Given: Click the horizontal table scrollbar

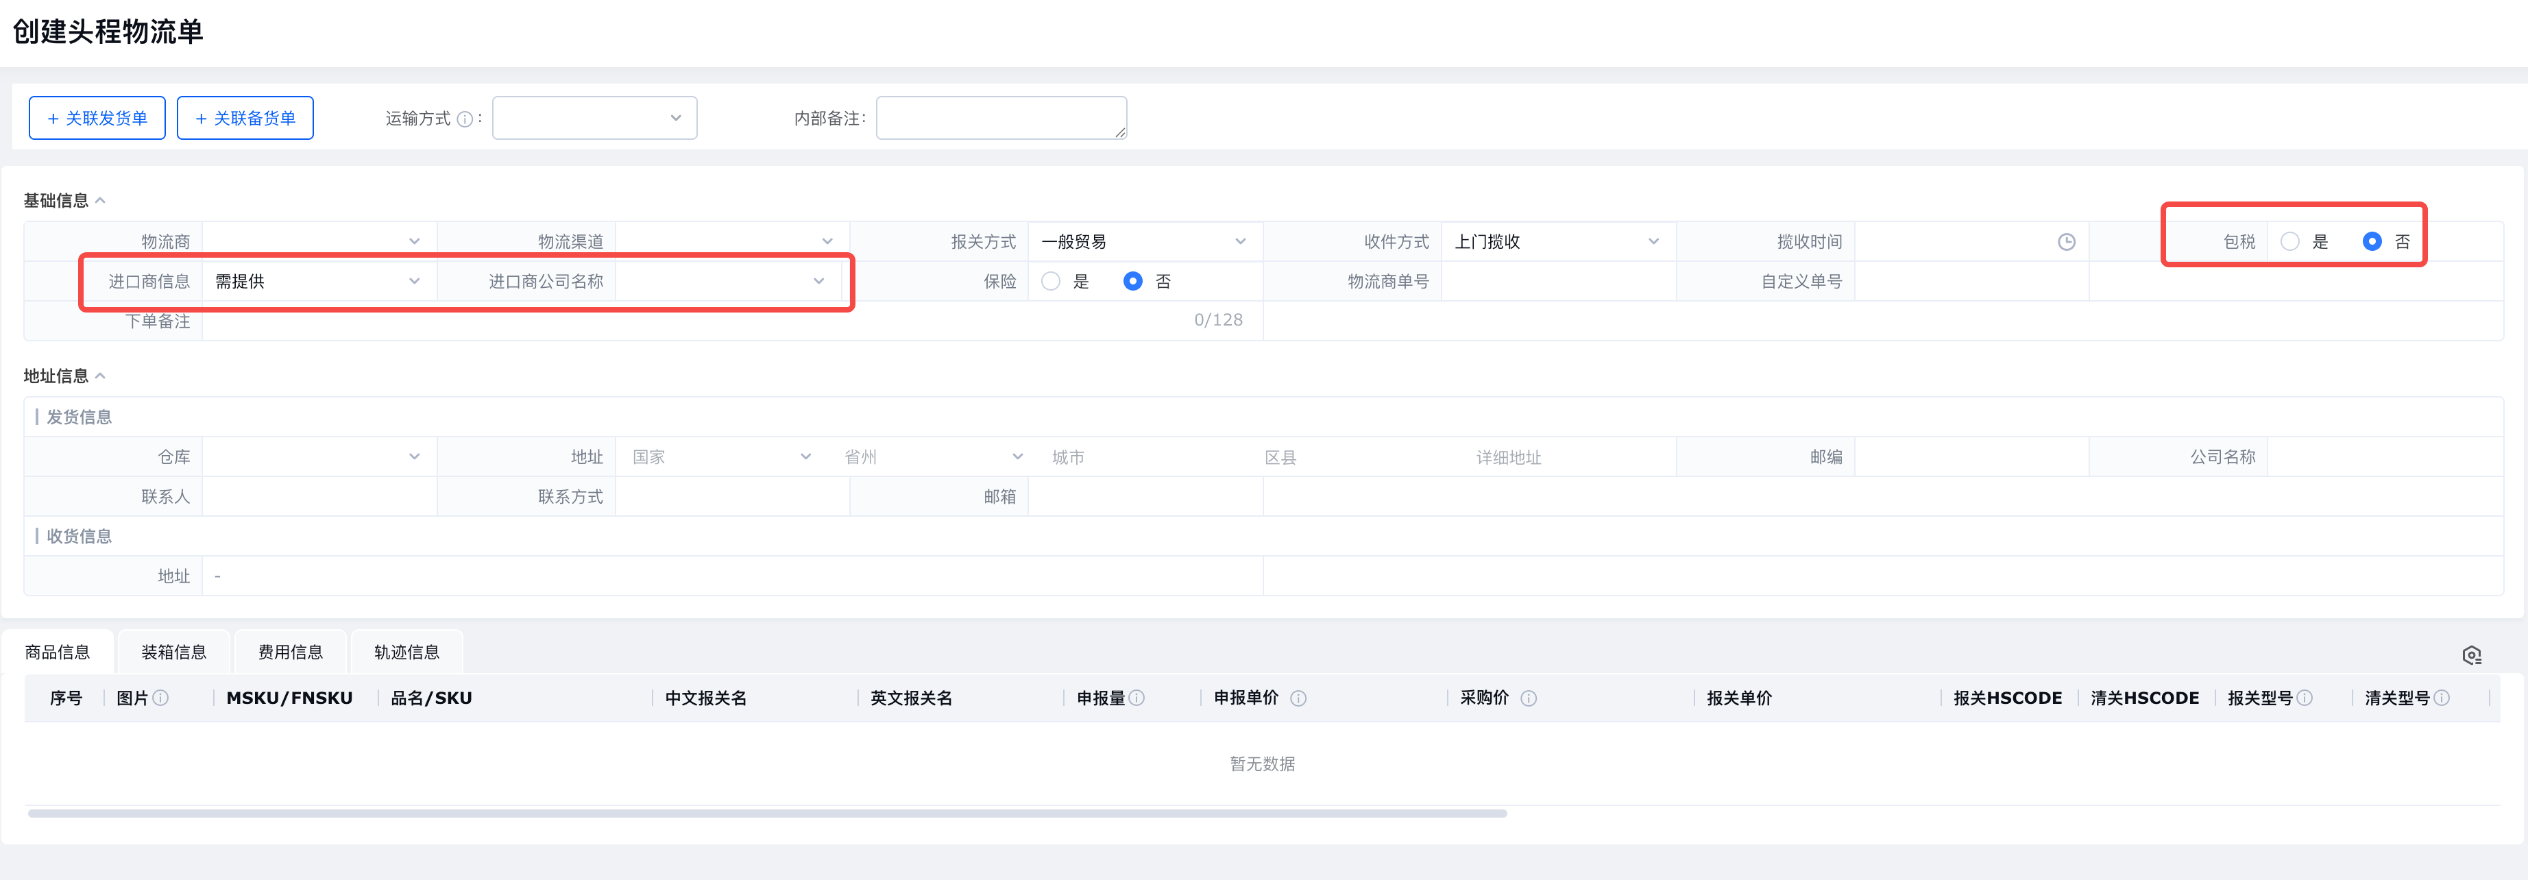Looking at the screenshot, I should click(768, 814).
